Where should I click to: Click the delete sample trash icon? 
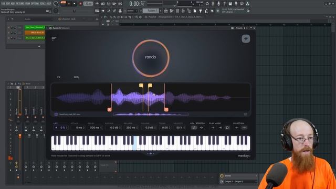click(246, 114)
